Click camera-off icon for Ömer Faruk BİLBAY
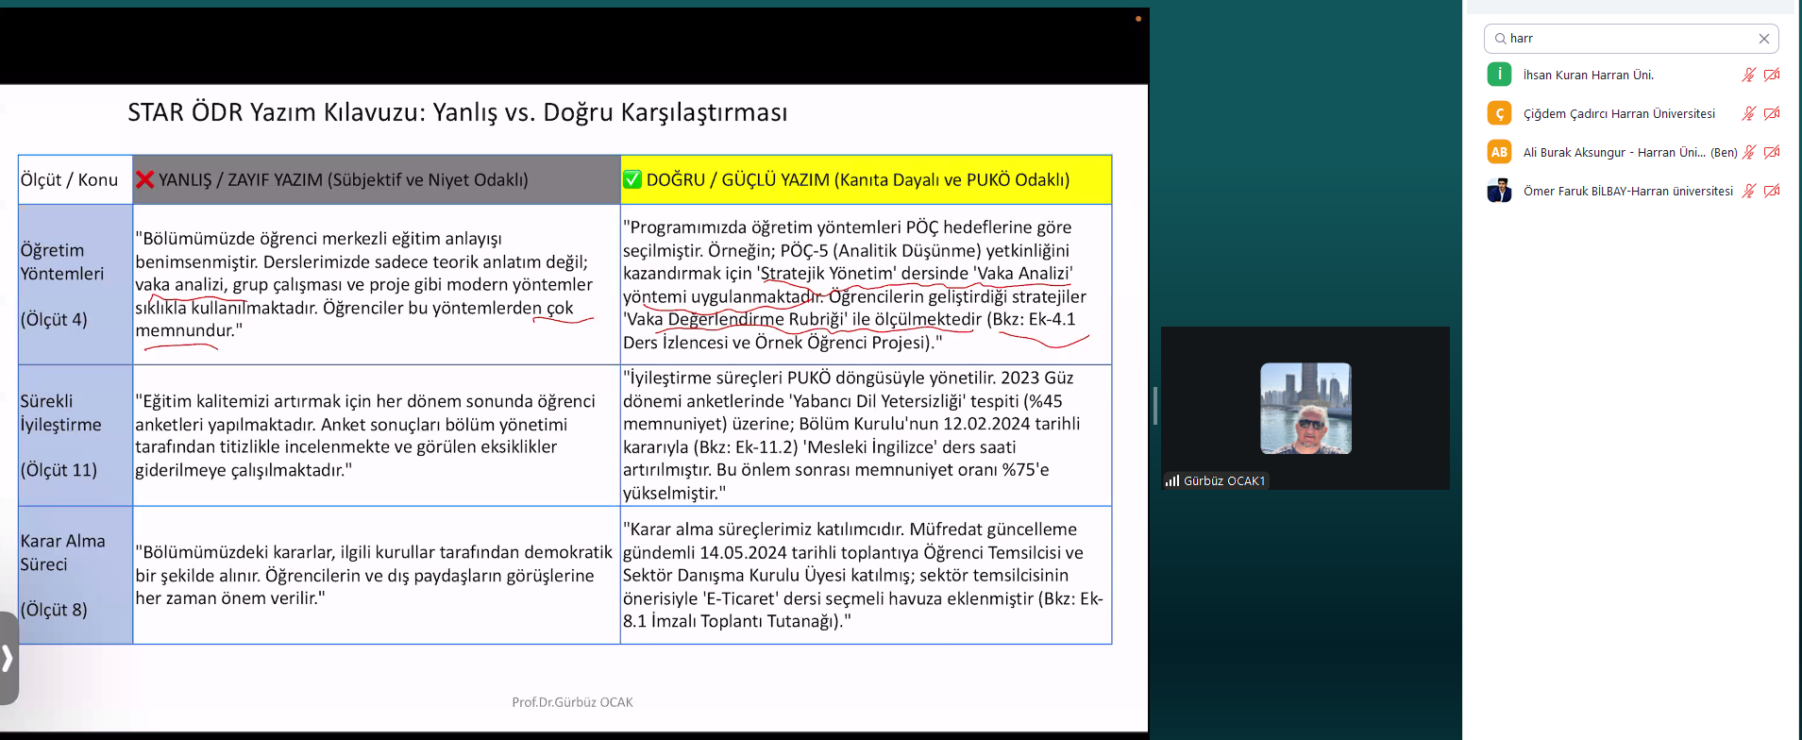The width and height of the screenshot is (1802, 740). coord(1772,191)
